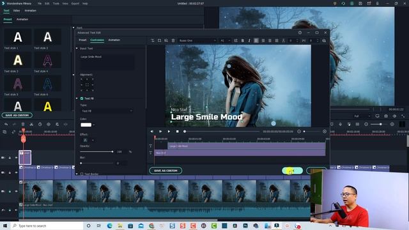Toggle lock on video track with girl thumbnails
The image size is (409, 230).
(10, 191)
